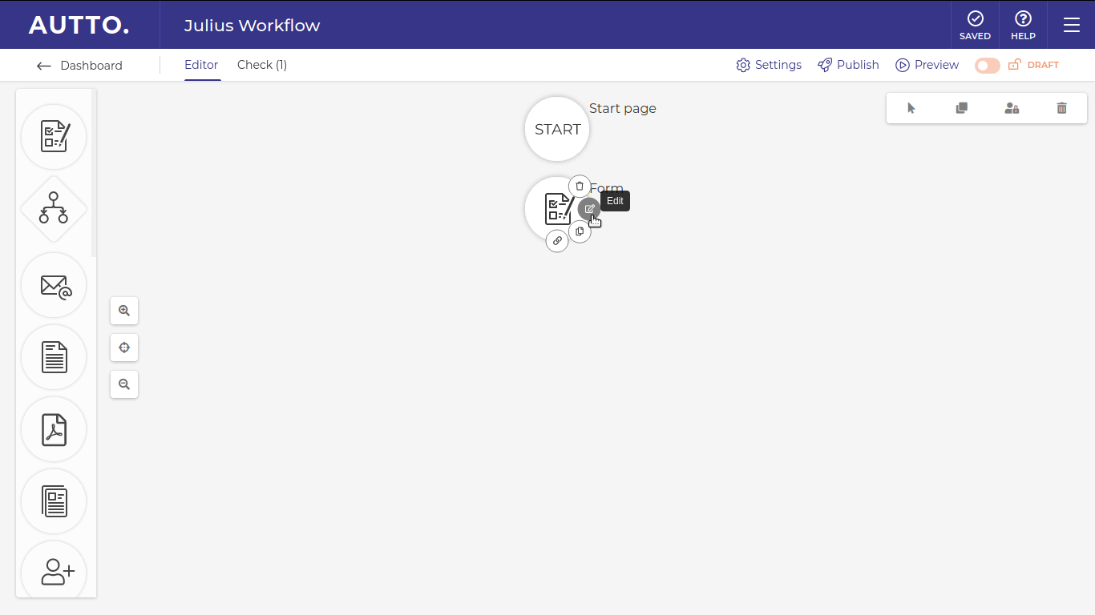1095x615 pixels.
Task: Add a Document node from the sidebar
Action: [x=54, y=357]
